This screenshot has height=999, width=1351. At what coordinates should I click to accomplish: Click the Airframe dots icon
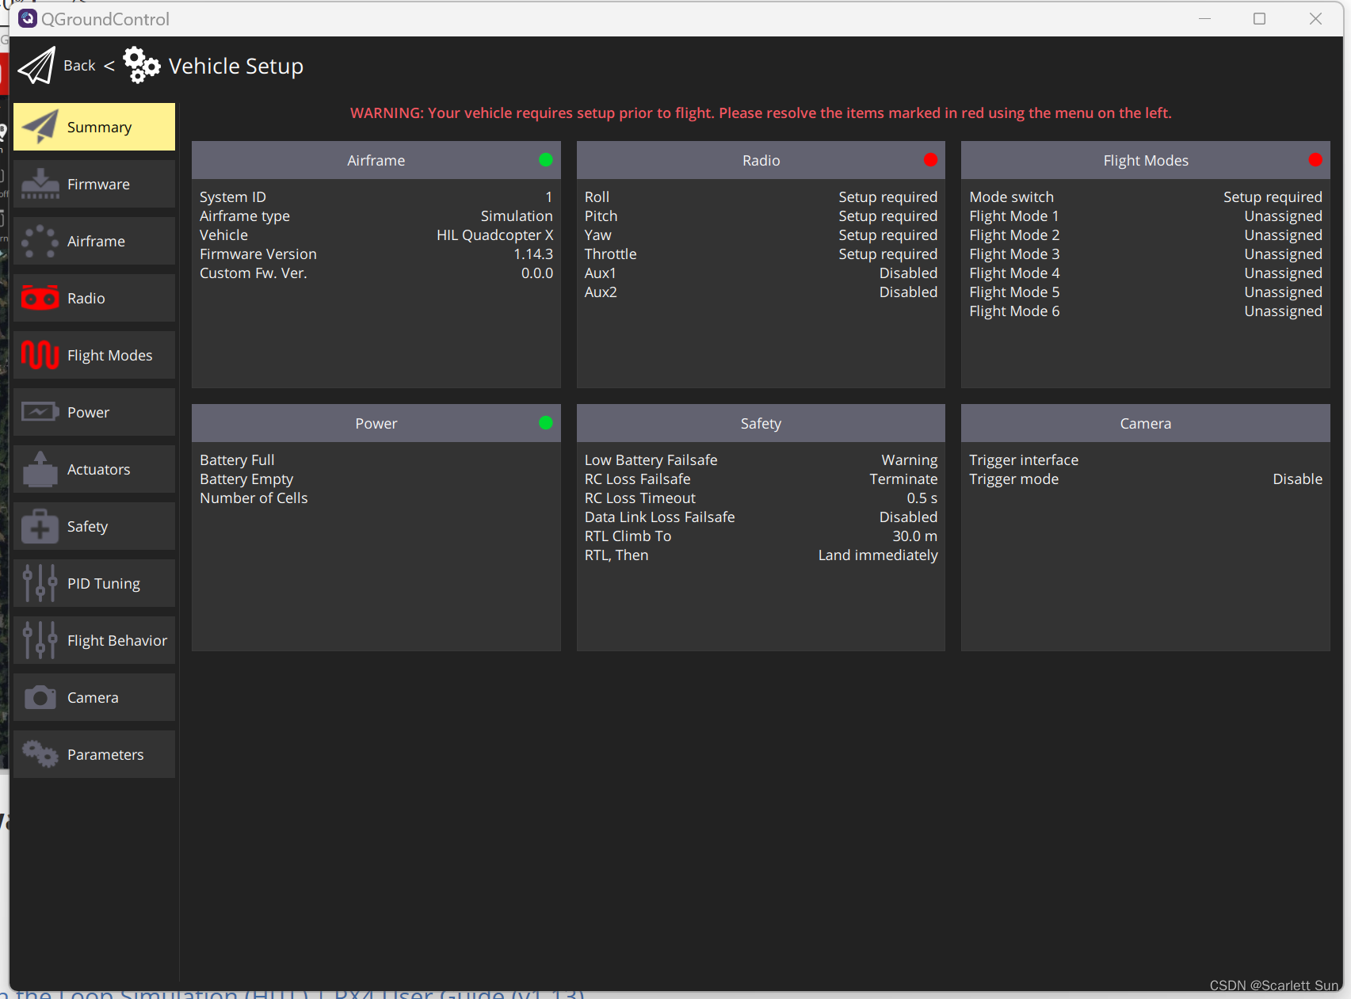40,241
